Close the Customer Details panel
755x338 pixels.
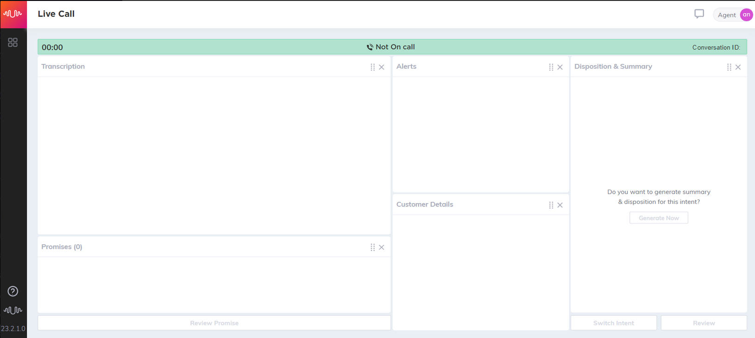pos(560,205)
